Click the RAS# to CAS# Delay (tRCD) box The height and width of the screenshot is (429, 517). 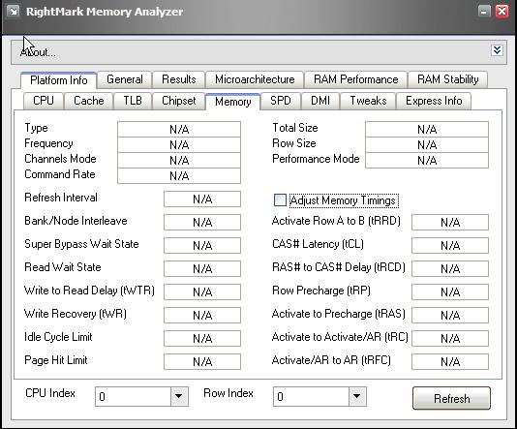450,269
